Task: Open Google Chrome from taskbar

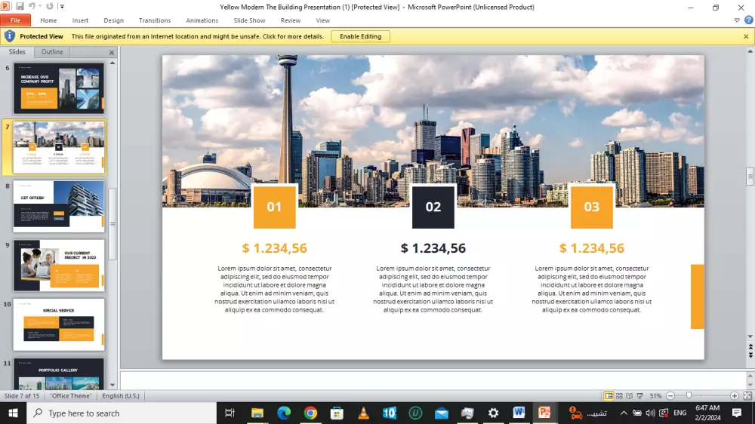Action: (310, 413)
